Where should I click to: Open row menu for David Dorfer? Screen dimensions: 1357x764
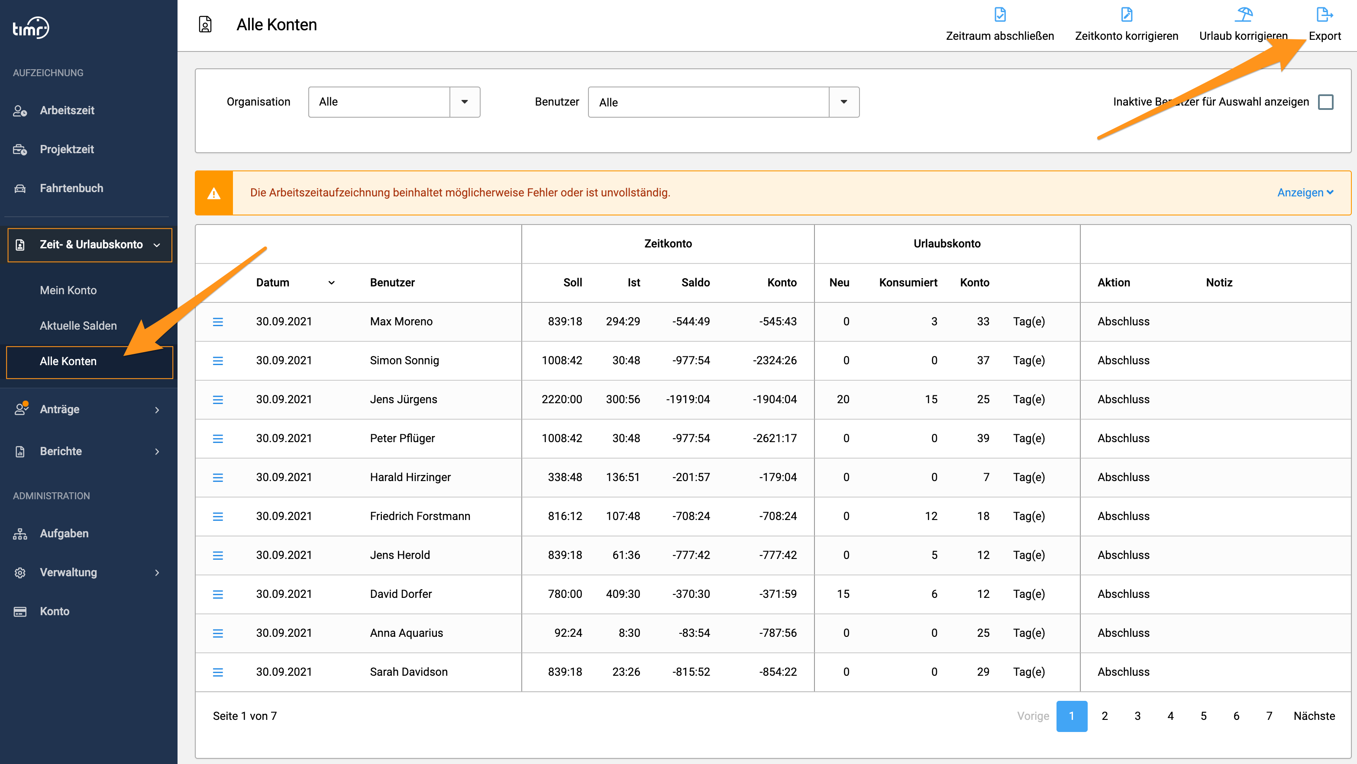click(217, 594)
